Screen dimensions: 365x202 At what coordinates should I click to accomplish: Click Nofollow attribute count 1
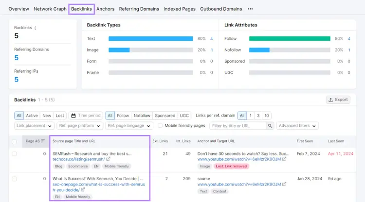(x=349, y=50)
